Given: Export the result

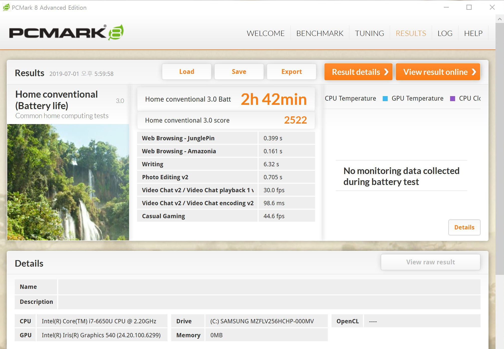Looking at the screenshot, I should (x=291, y=72).
